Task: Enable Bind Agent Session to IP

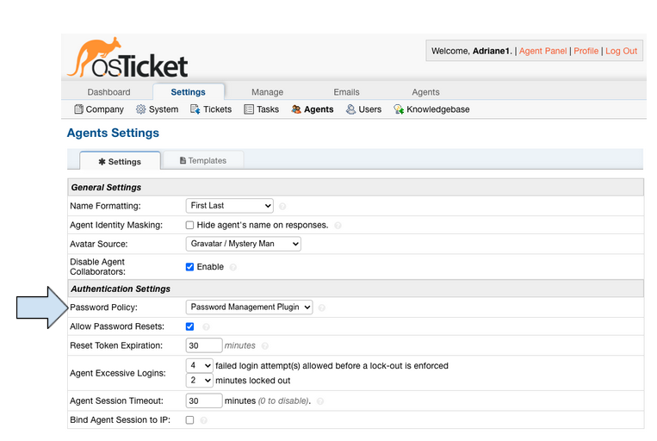Action: tap(190, 419)
